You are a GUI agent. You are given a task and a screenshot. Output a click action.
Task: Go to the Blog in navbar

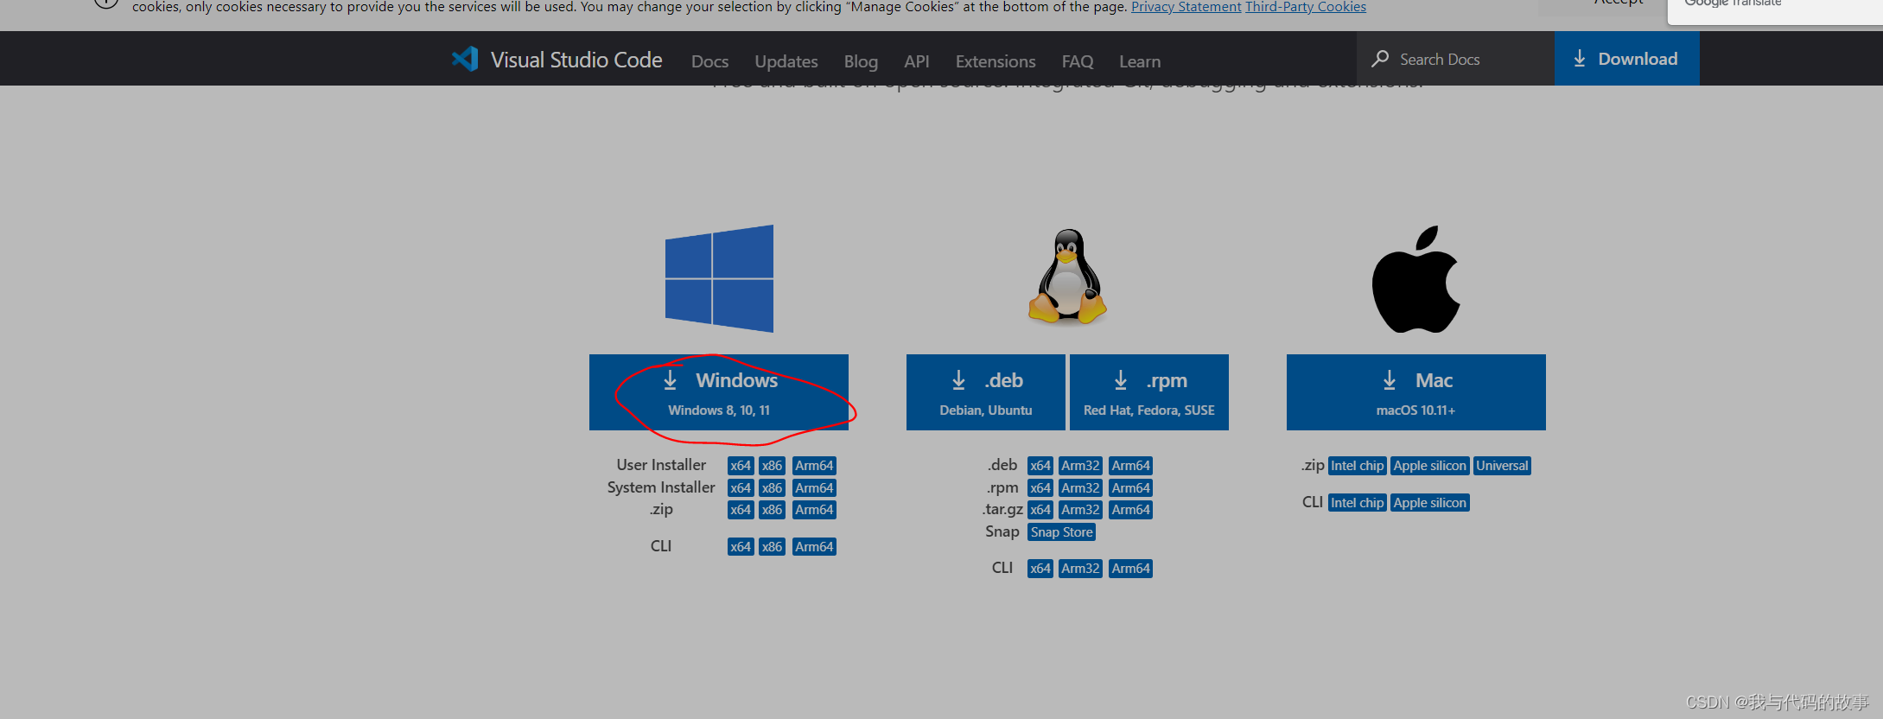tap(861, 61)
